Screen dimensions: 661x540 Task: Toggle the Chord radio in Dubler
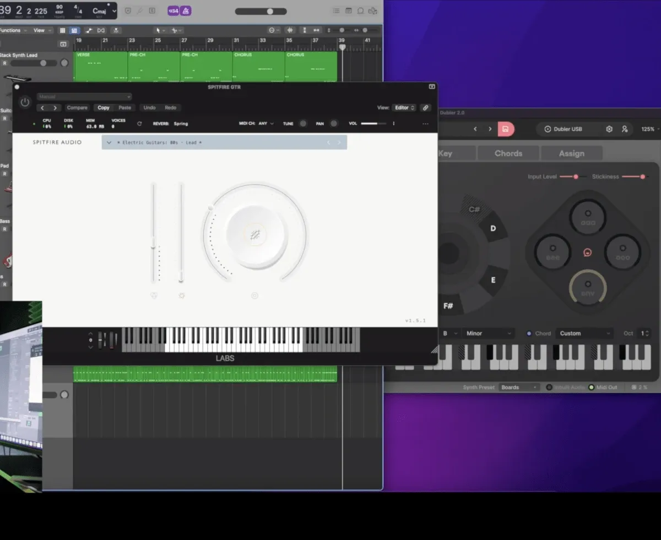pyautogui.click(x=529, y=333)
